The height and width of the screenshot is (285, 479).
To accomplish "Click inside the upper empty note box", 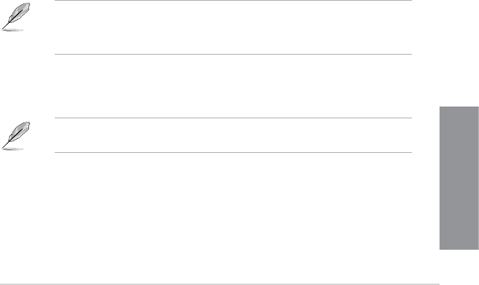I will 233,28.
